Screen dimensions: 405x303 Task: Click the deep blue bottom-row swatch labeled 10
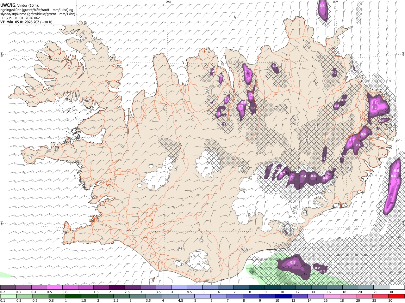click(283, 296)
